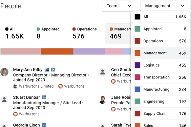
Task: Click the blue Manufacturing color swatch
Action: tap(137, 89)
